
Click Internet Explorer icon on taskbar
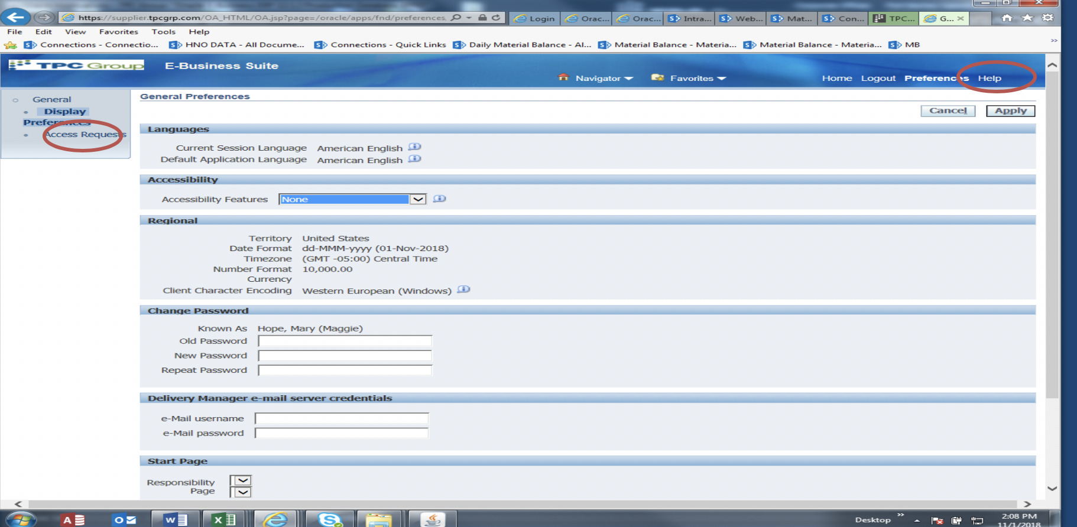(x=275, y=520)
